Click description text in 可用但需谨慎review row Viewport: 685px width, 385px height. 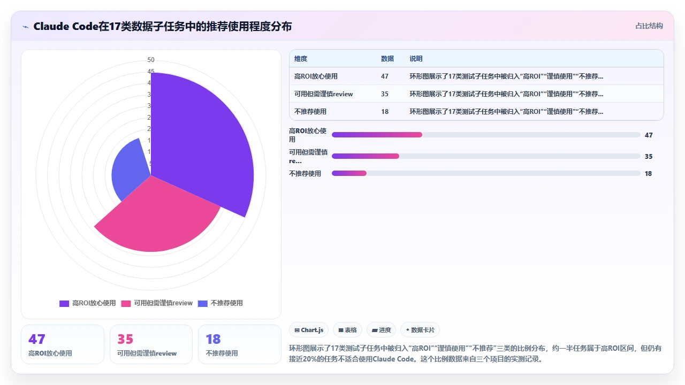506,94
